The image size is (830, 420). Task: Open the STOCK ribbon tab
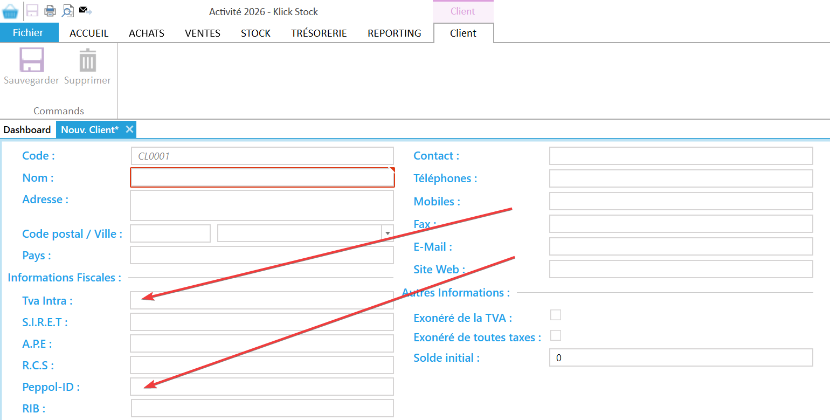tap(255, 33)
